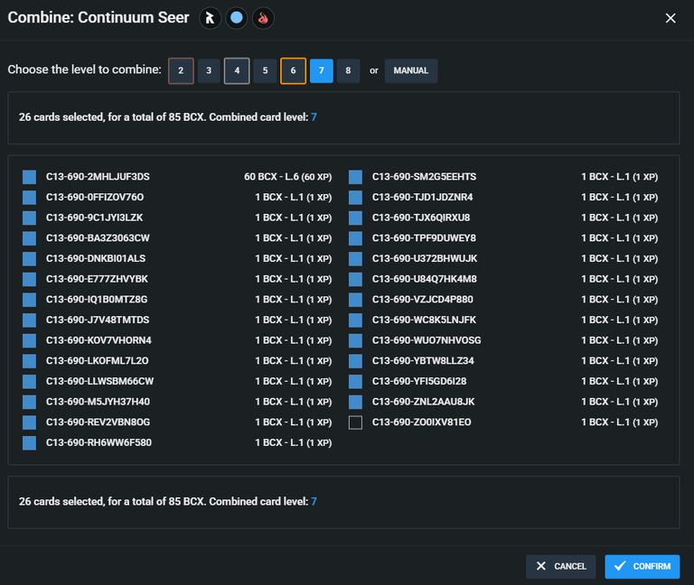Select combine level 5
Screen dimensions: 694x585
[x=265, y=70]
